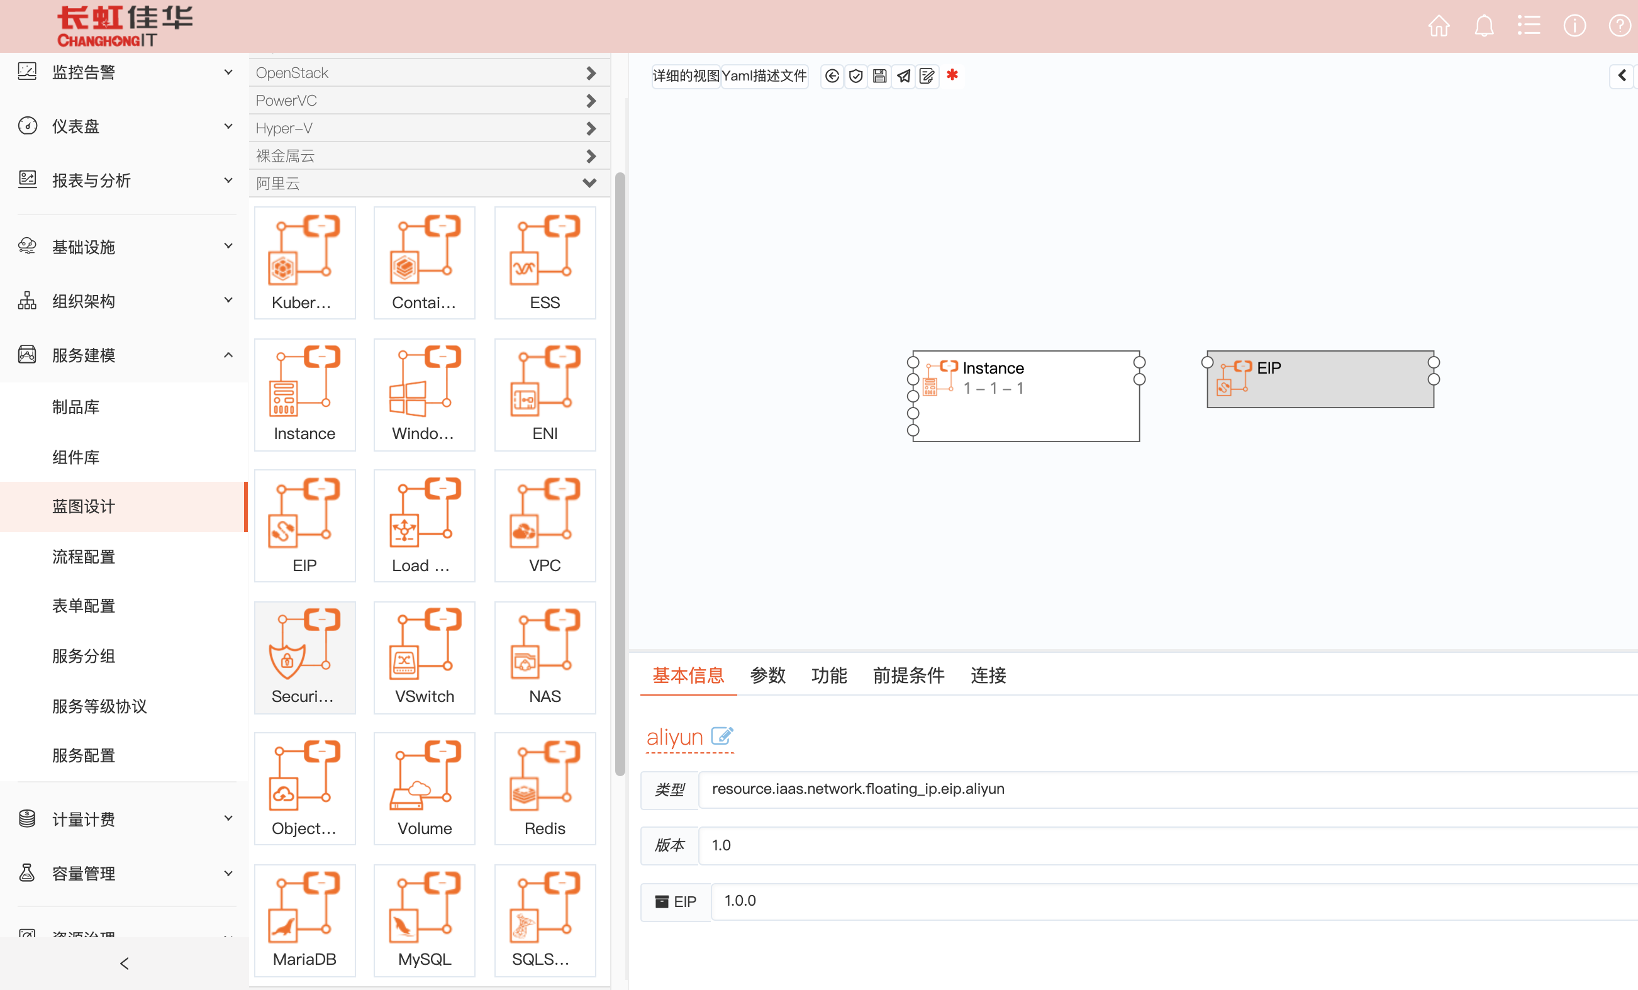The width and height of the screenshot is (1638, 990).
Task: Click the 详细的视图 button
Action: [686, 76]
